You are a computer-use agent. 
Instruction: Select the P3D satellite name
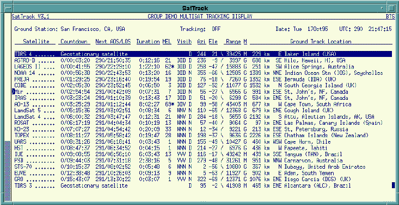[x=20, y=161]
